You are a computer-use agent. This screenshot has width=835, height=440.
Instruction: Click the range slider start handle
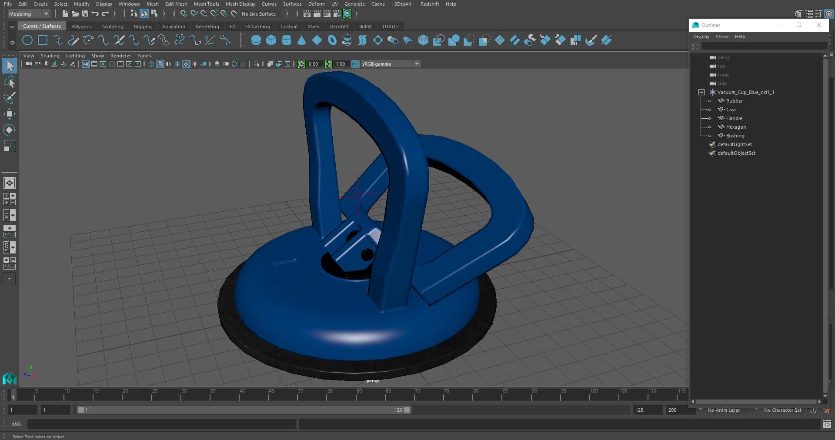click(x=81, y=410)
